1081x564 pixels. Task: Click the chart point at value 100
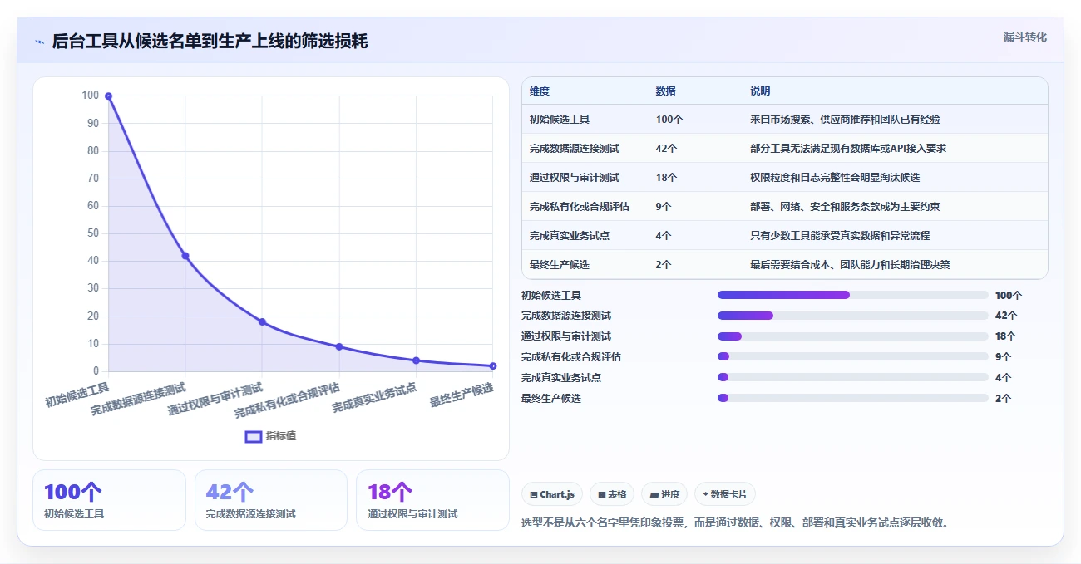[x=108, y=96]
